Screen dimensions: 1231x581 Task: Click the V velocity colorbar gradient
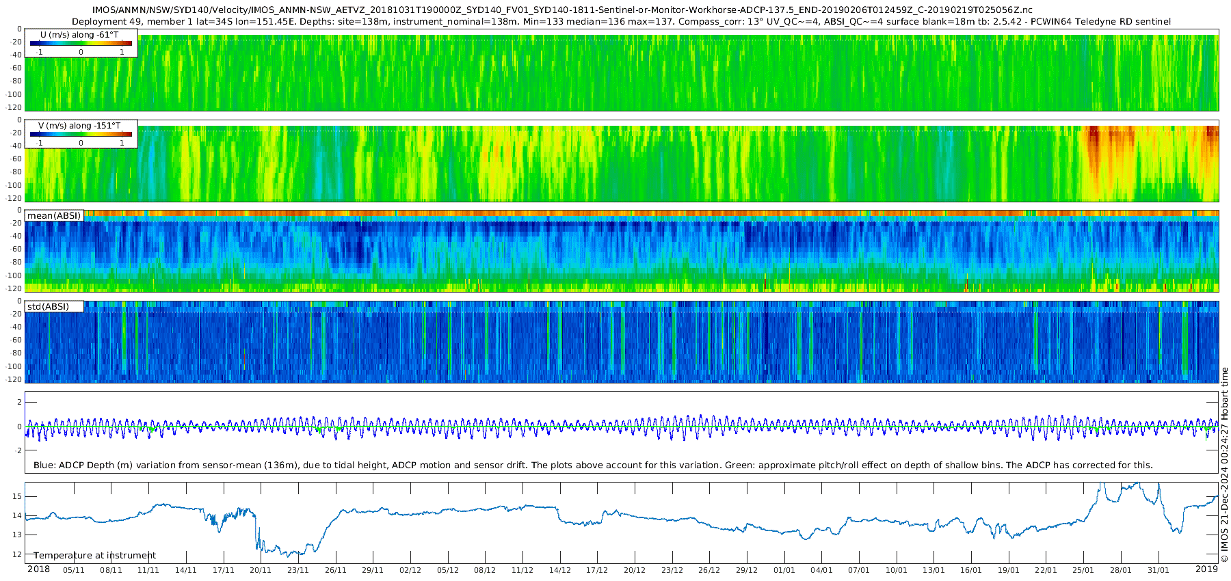[81, 134]
